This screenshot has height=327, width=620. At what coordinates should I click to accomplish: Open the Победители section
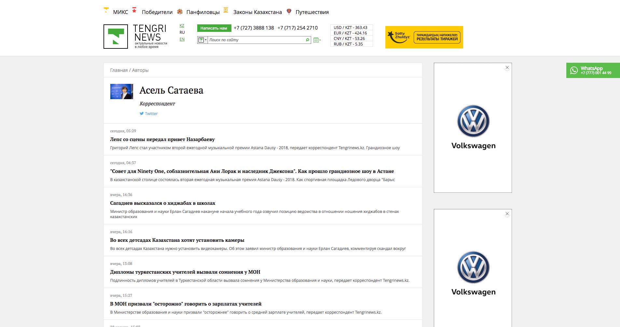(157, 12)
